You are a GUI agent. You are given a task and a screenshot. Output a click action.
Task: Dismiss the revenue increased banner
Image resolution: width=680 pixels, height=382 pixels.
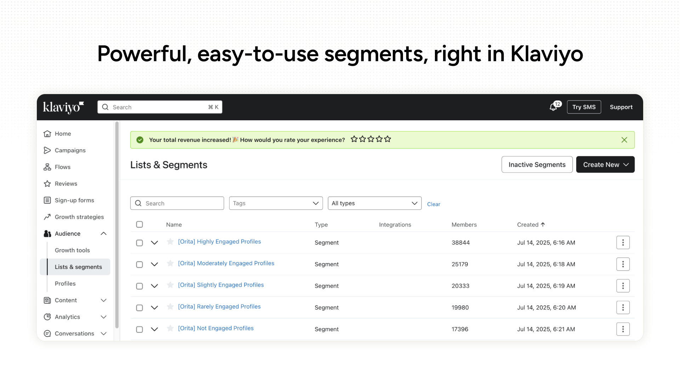(624, 140)
